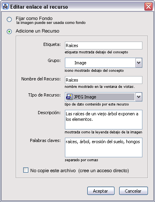Select the Fijar como Fondo radio button
The height and width of the screenshot is (202, 155).
pos(9,19)
